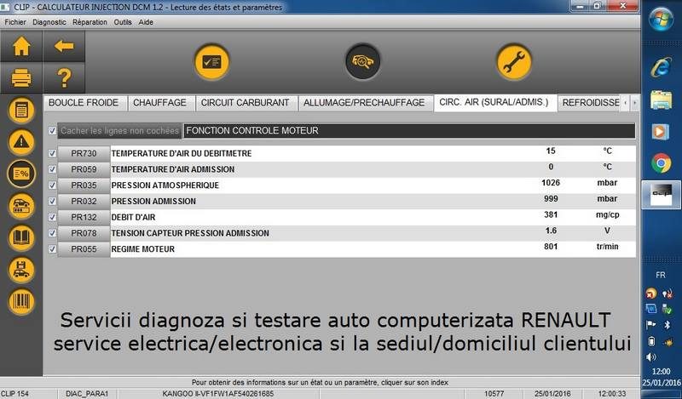The height and width of the screenshot is (399, 682).
Task: Toggle the PR132 DEBIT D'AIR checkbox
Action: click(53, 217)
